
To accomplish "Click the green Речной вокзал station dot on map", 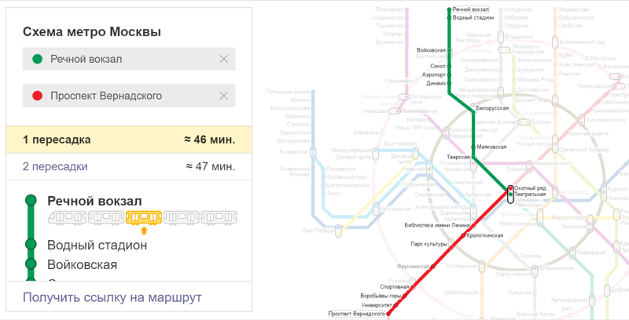I will click(x=449, y=9).
